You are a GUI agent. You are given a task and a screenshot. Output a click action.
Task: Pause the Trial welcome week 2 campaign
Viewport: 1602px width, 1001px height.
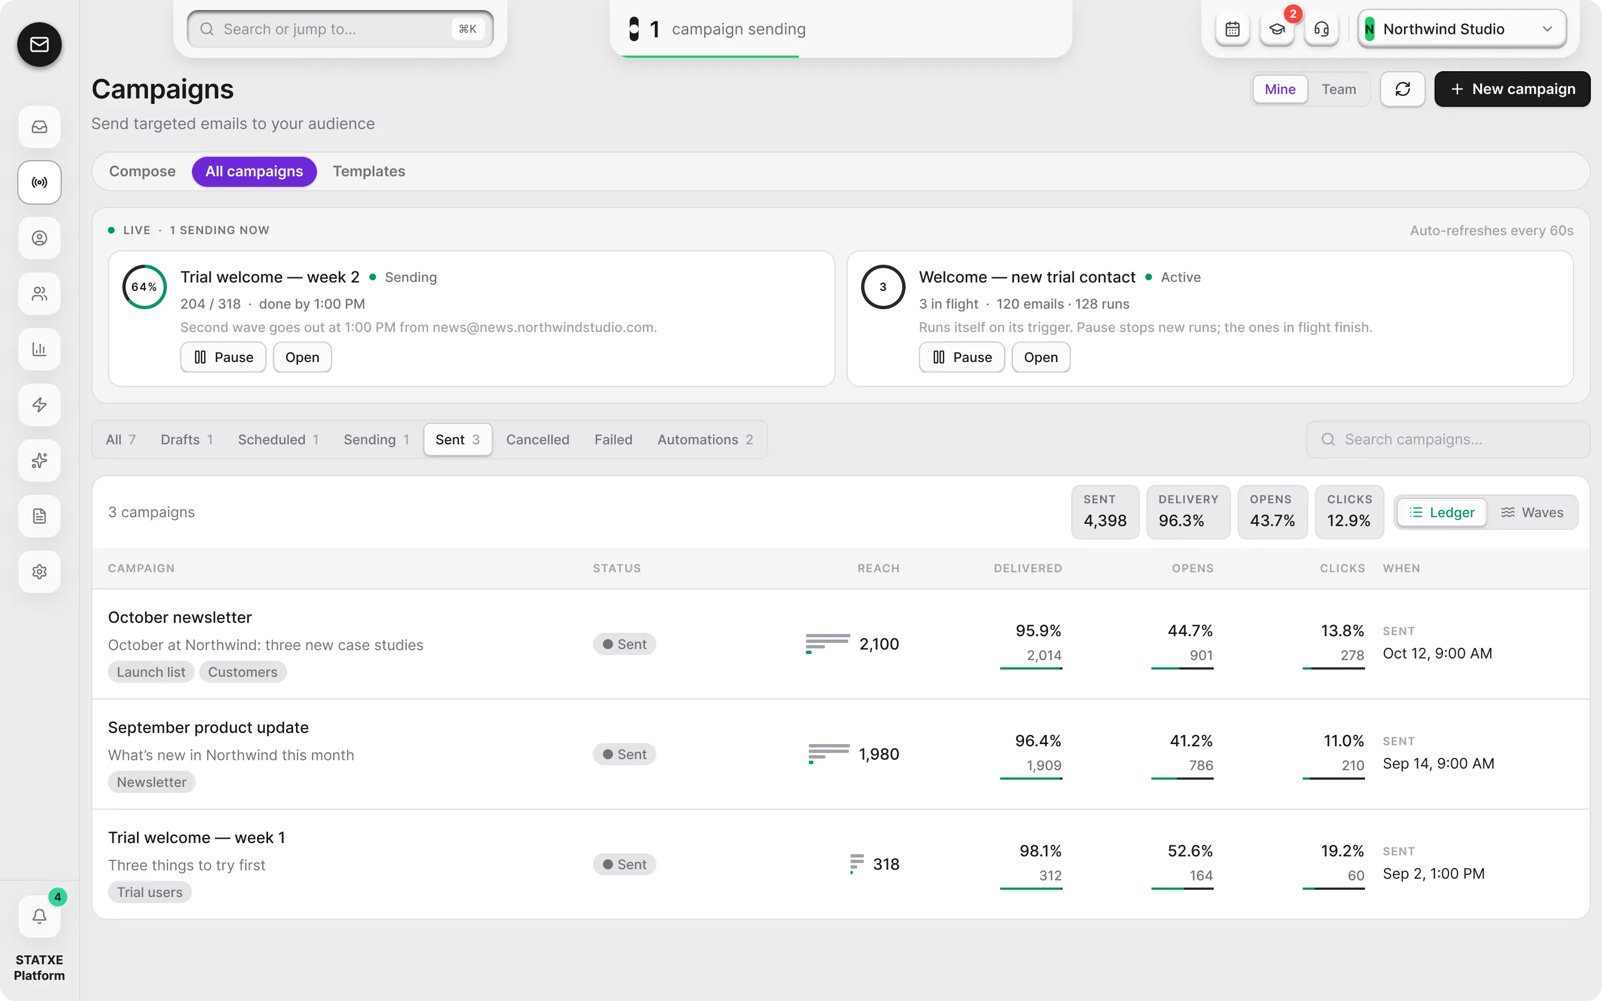pyautogui.click(x=223, y=358)
